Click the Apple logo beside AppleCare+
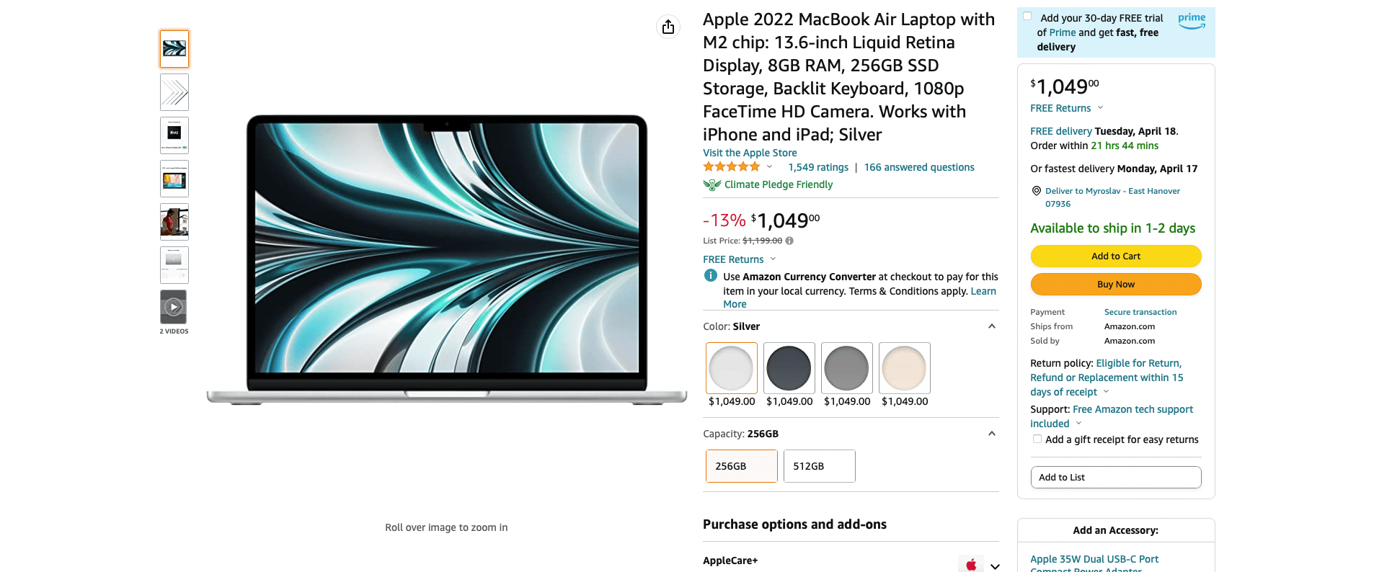 pos(971,563)
